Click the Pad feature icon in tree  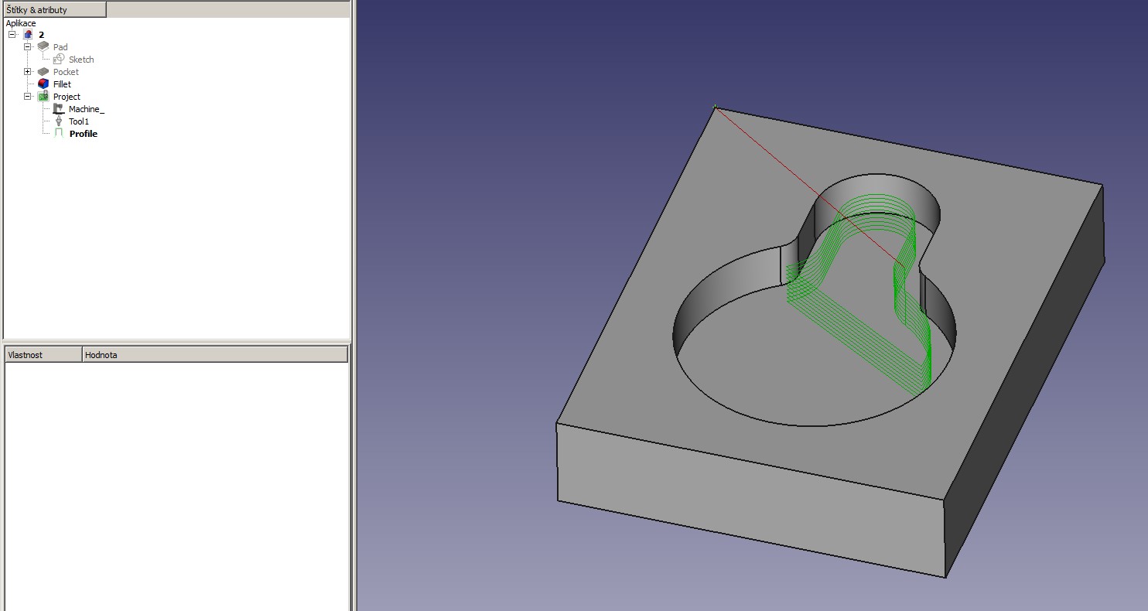(43, 47)
